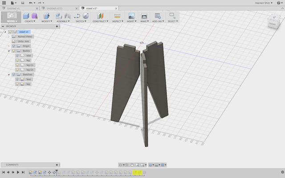Click the Zoom magnifier navigation icon
285x178 pixels.
click(x=137, y=165)
